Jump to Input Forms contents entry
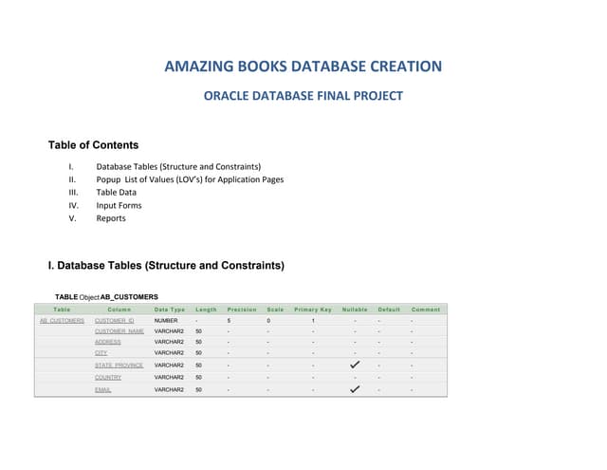607x470 pixels. click(x=119, y=205)
